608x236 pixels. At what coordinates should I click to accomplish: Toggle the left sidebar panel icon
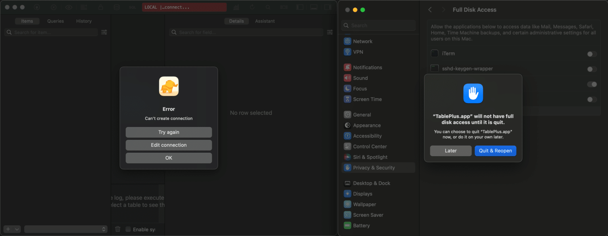300,7
